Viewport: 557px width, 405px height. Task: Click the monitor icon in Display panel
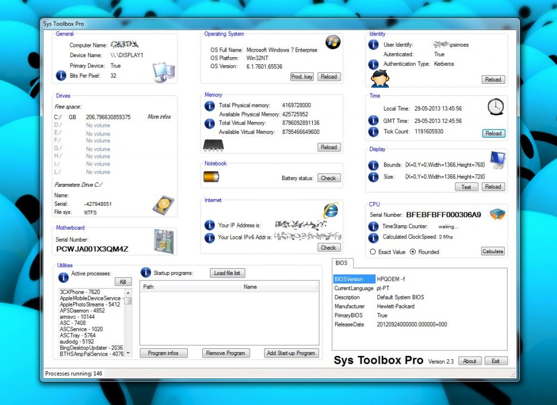click(x=498, y=160)
